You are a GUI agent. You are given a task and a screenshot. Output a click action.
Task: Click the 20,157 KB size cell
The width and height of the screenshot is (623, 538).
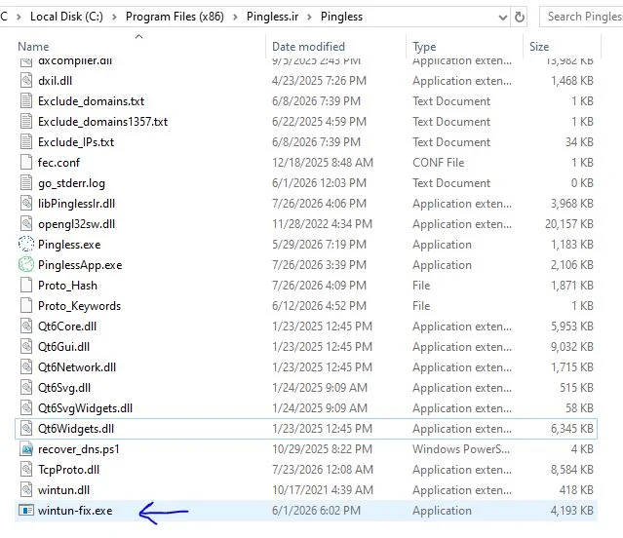pos(569,224)
